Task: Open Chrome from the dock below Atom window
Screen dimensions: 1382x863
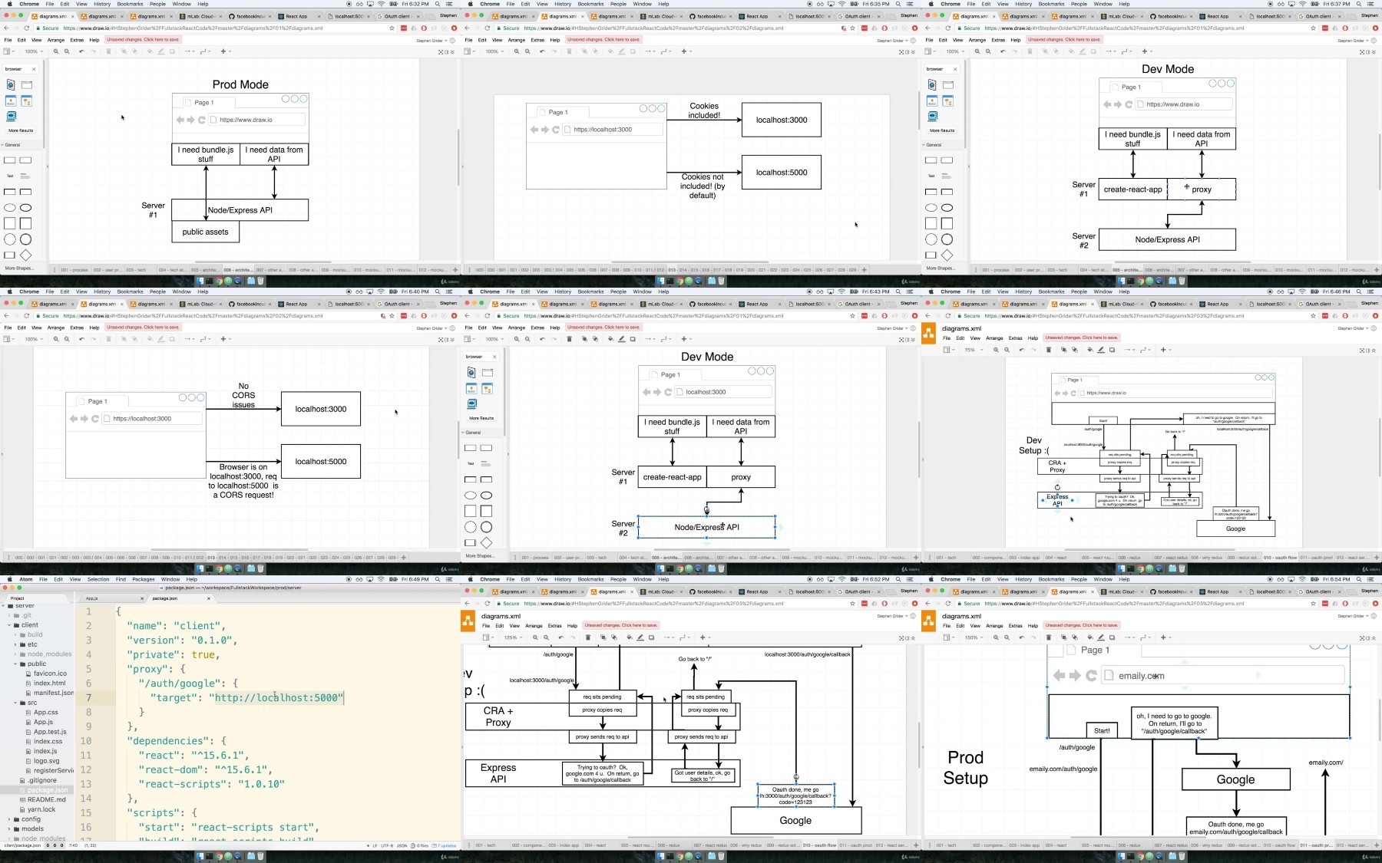Action: (x=220, y=856)
